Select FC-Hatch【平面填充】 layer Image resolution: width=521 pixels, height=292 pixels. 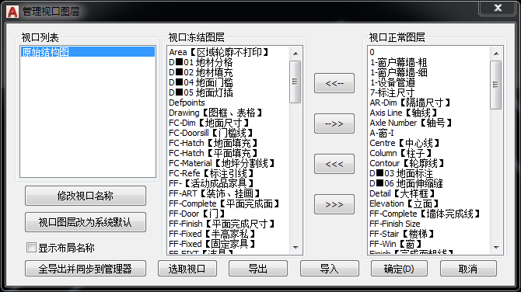click(x=214, y=153)
